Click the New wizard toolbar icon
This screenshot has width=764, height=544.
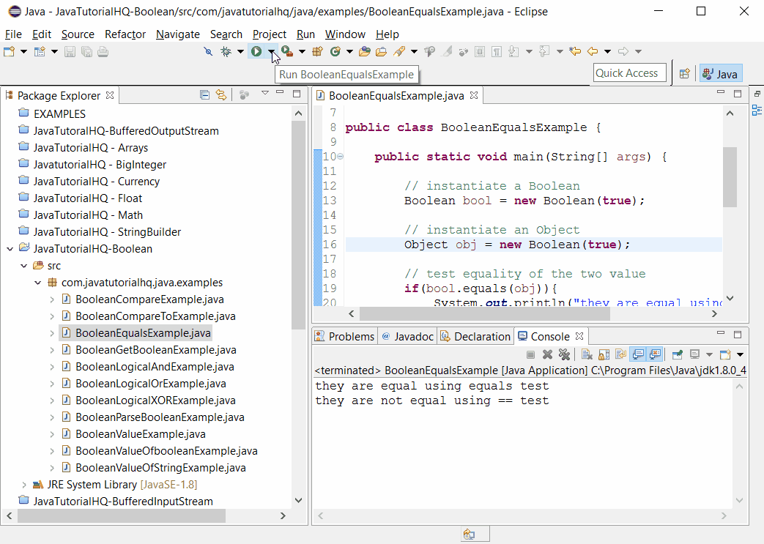pyautogui.click(x=9, y=51)
